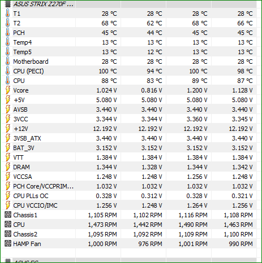The height and width of the screenshot is (263, 262).
Task: Click the 3.360 V value in 3VCC row
Action: click(197, 119)
